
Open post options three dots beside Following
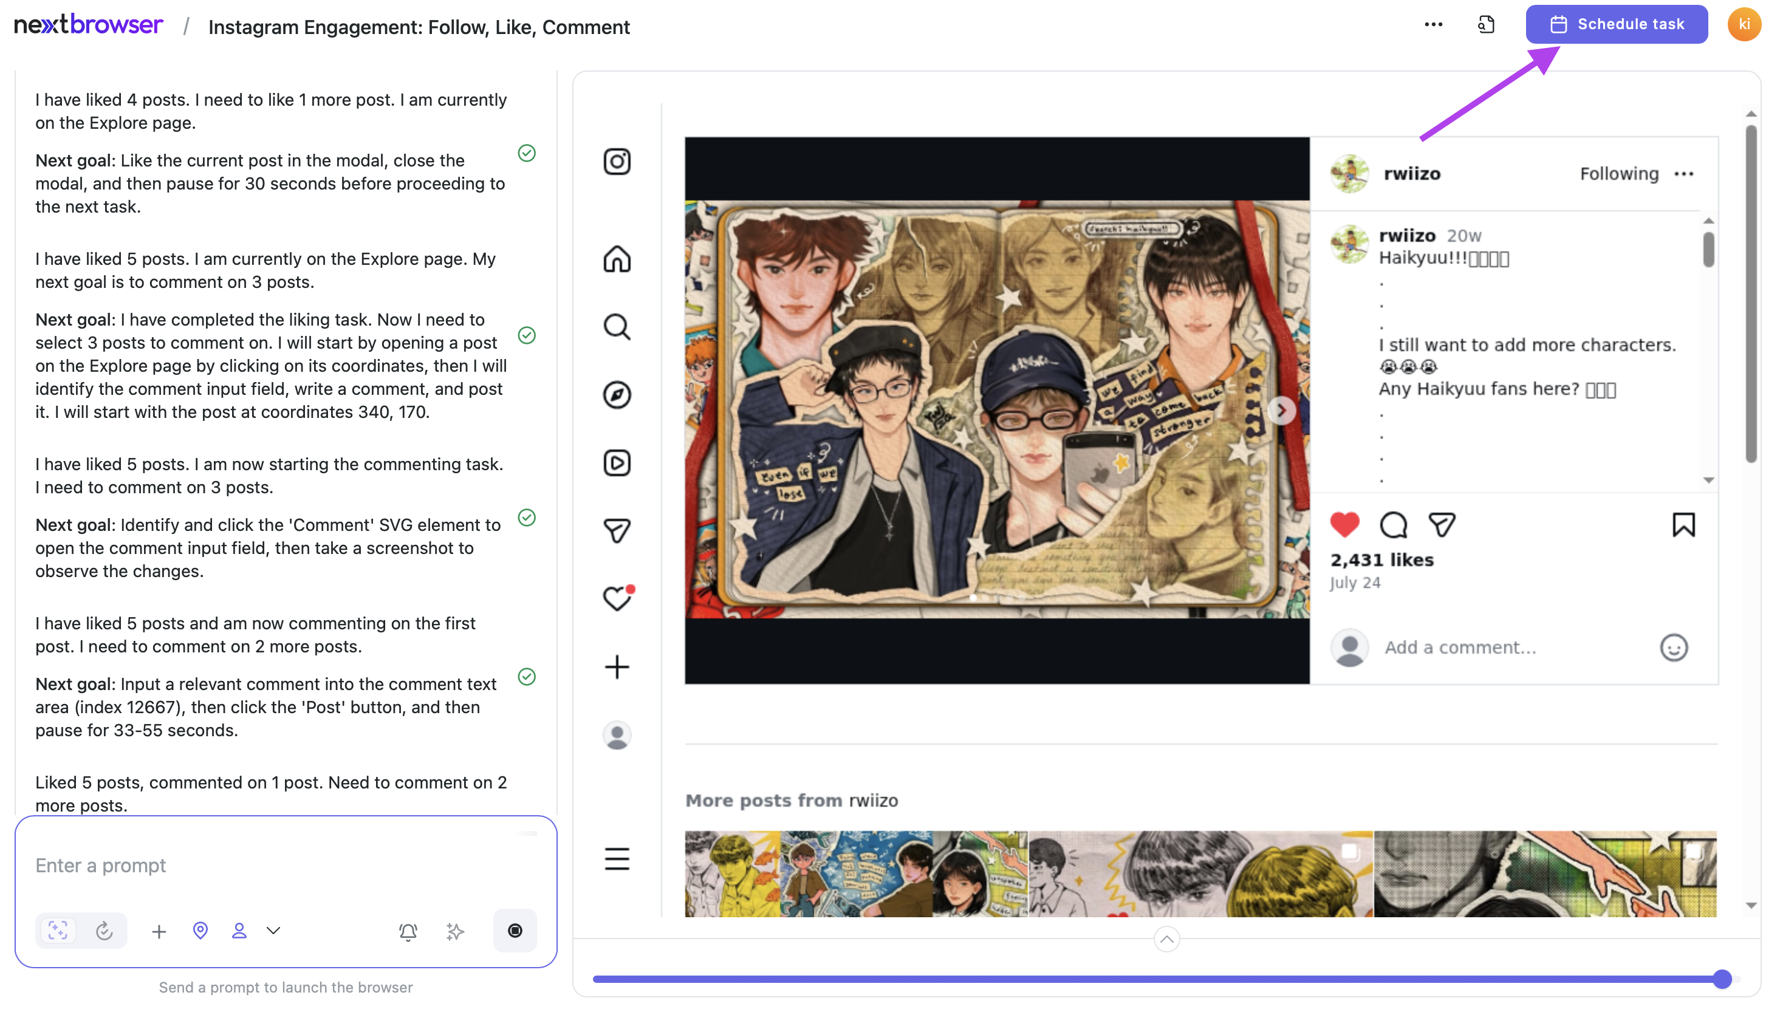(x=1683, y=174)
